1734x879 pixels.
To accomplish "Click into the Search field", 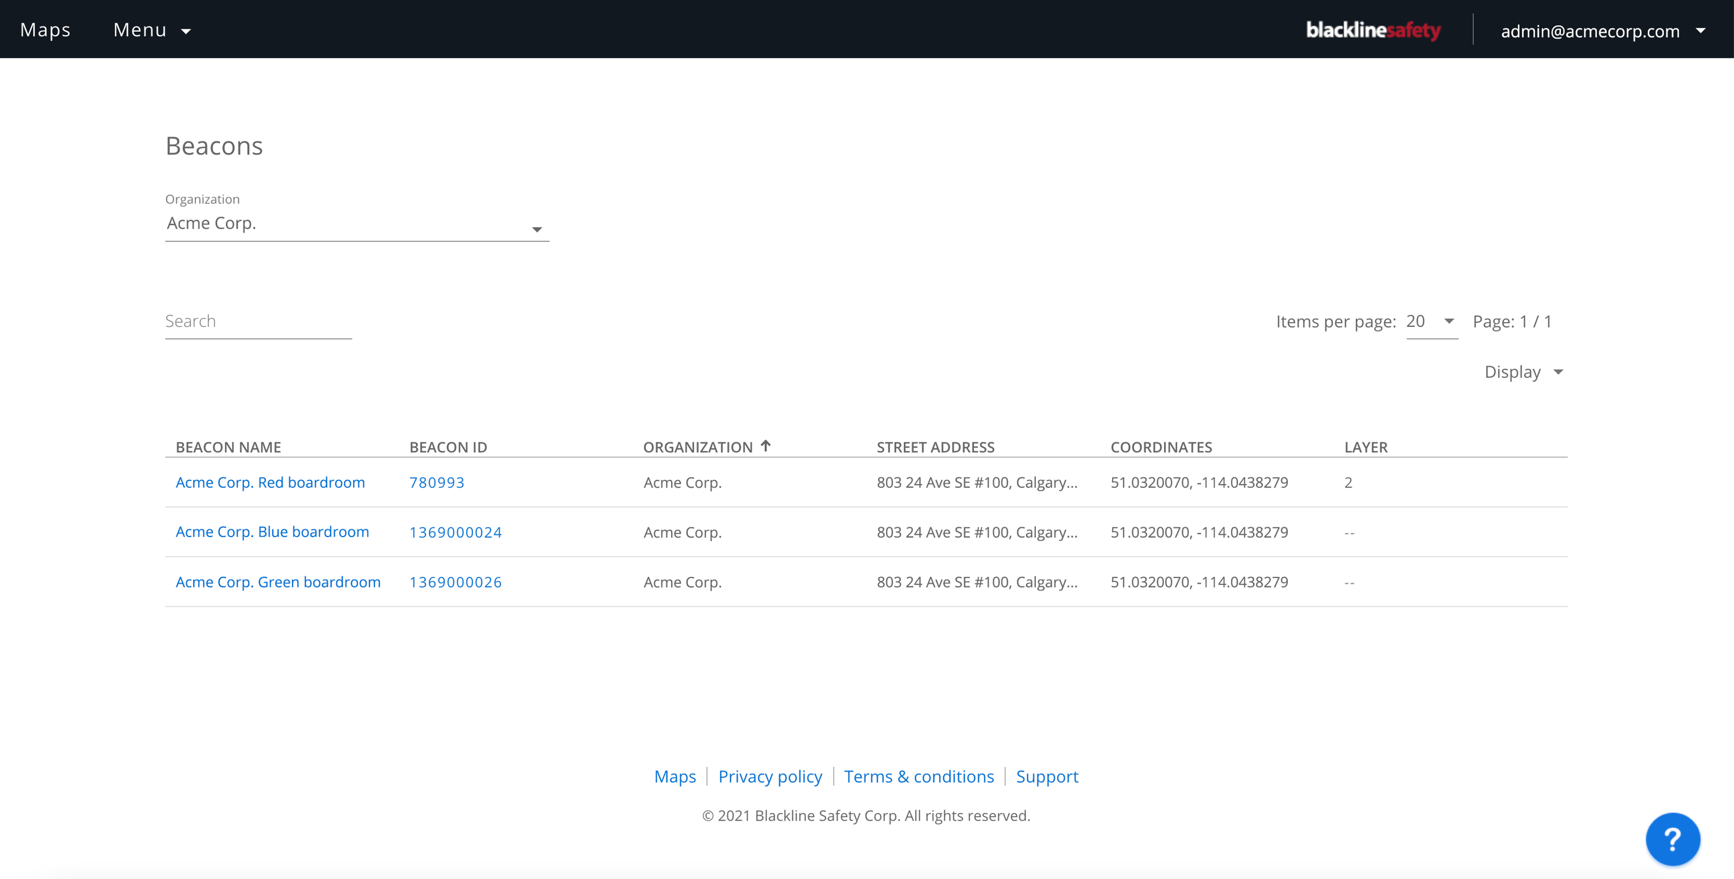I will [x=258, y=322].
